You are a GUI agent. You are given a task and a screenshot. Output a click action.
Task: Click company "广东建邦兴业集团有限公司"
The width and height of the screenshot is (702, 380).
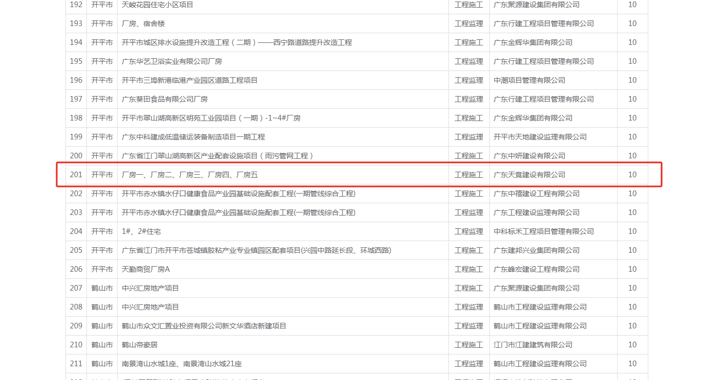[536, 250]
